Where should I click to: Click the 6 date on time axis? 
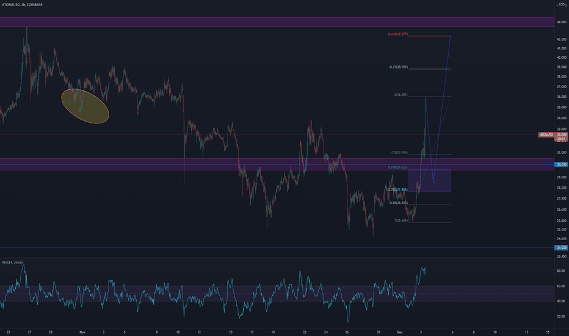tap(452, 332)
